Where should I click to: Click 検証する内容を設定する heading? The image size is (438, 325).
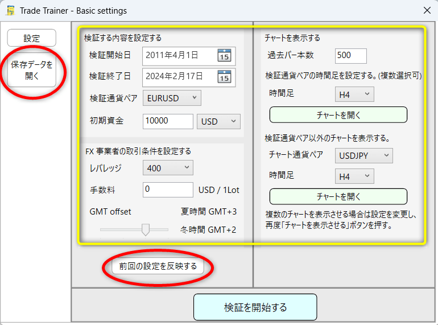pyautogui.click(x=123, y=38)
